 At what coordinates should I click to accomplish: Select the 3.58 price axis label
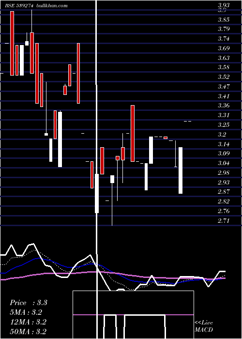(224, 67)
